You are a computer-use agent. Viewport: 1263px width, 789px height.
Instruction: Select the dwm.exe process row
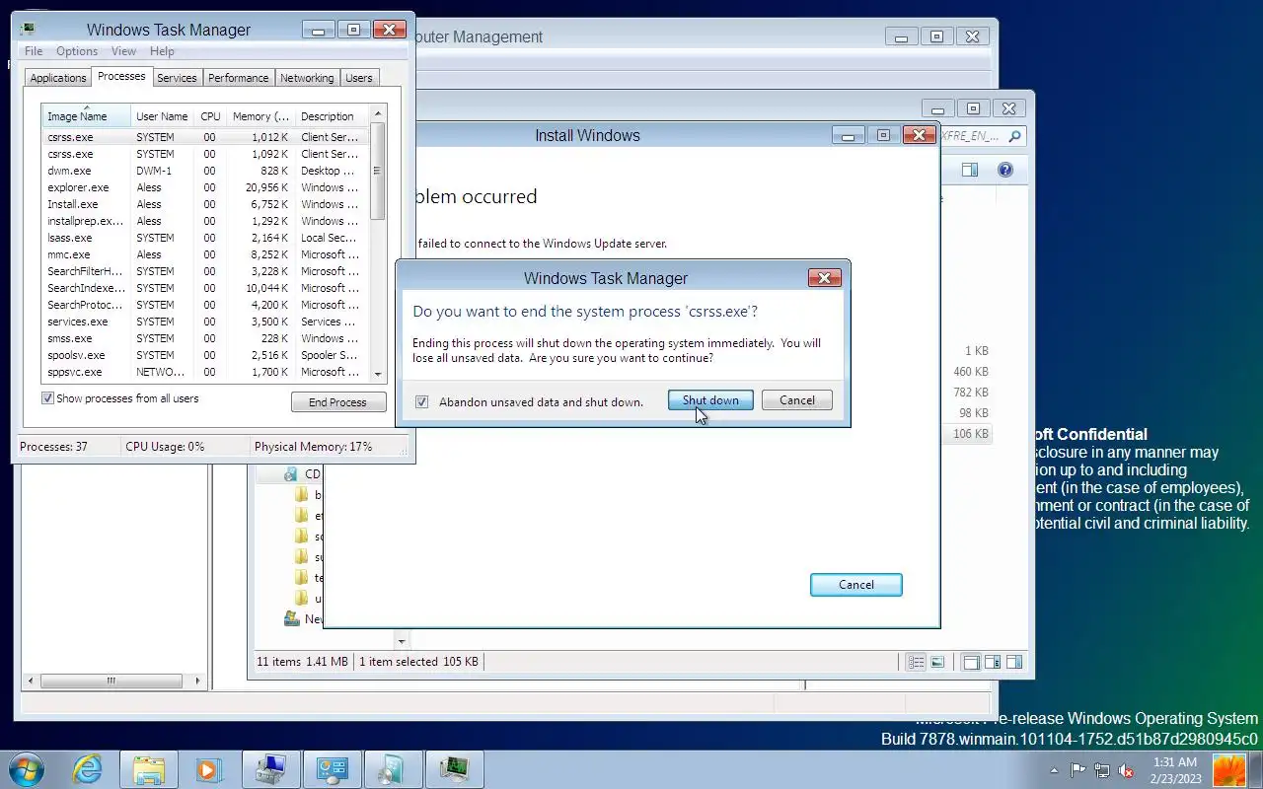pyautogui.click(x=205, y=171)
